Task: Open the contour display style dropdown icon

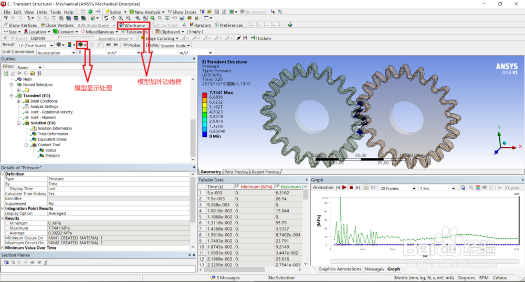Action: (x=82, y=45)
